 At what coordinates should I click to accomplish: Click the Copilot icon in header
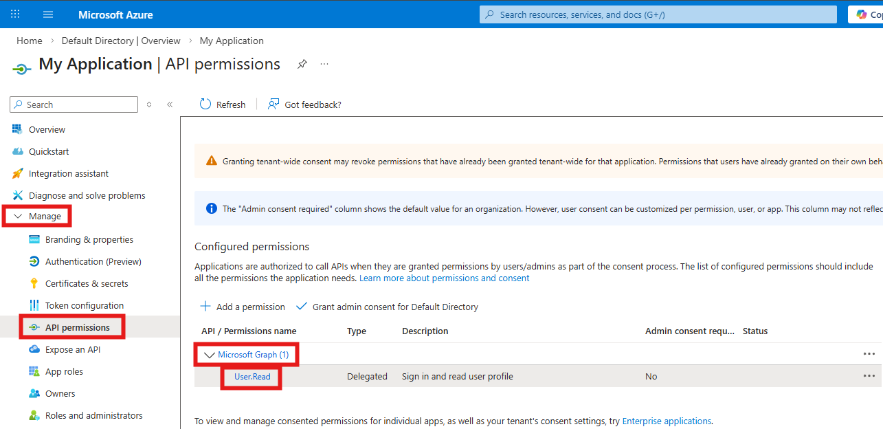point(862,14)
